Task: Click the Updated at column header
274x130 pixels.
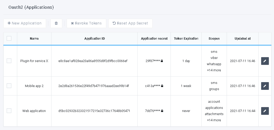Action: [x=243, y=39]
